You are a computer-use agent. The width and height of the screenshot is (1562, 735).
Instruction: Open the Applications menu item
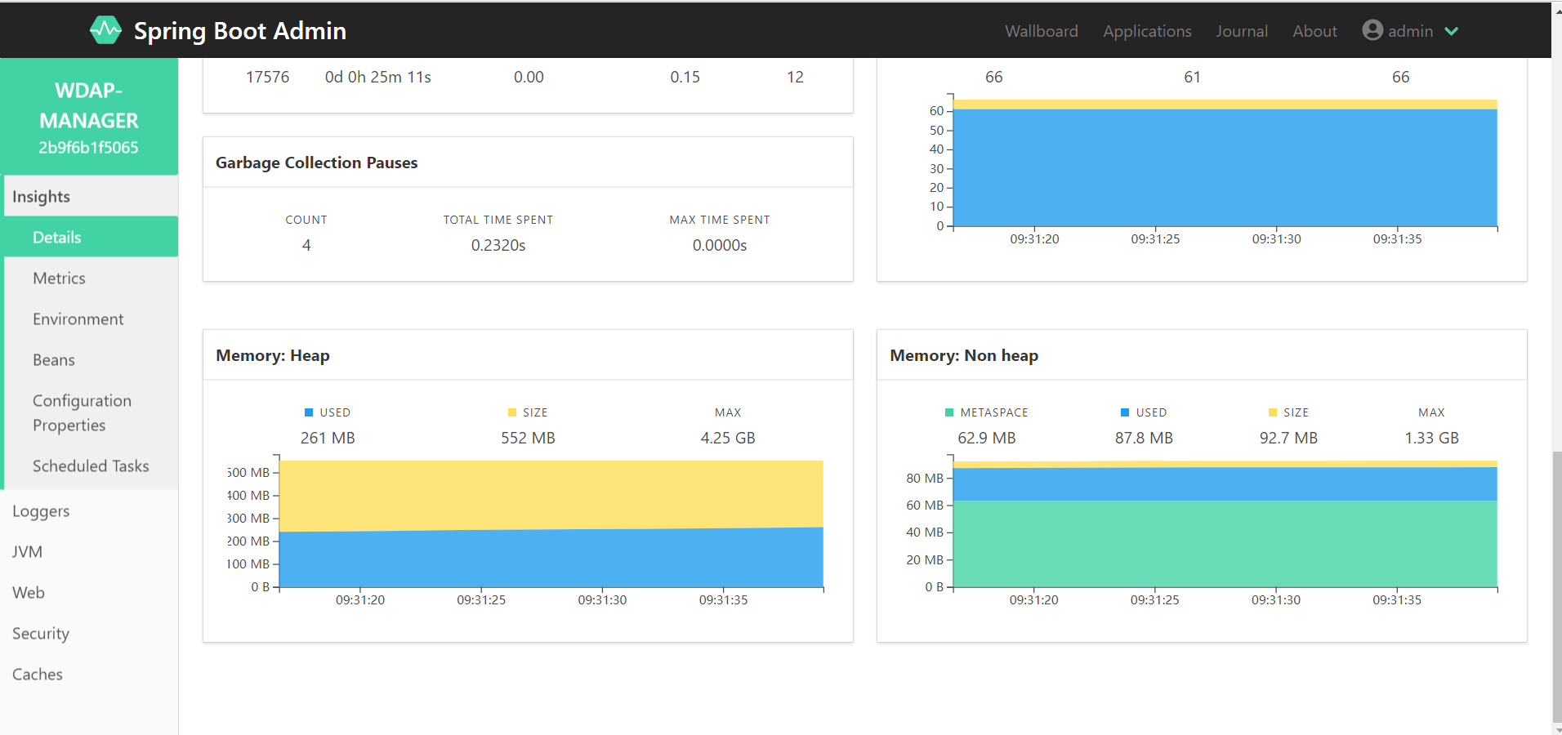tap(1147, 31)
